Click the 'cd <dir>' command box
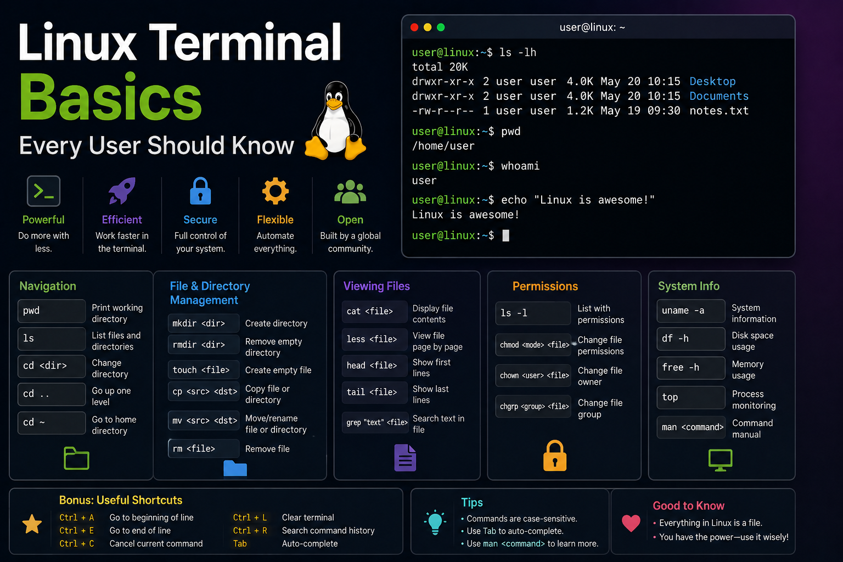 click(x=52, y=366)
